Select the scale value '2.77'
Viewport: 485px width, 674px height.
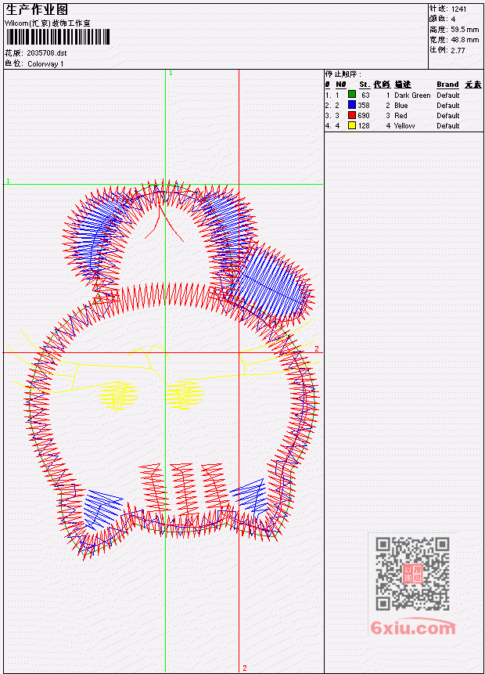[x=458, y=50]
